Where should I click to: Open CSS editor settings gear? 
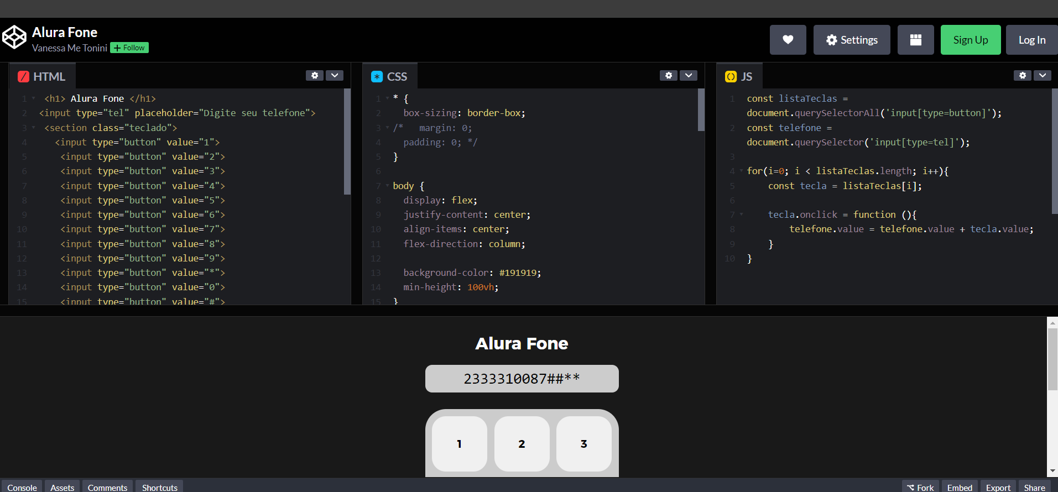pos(669,75)
